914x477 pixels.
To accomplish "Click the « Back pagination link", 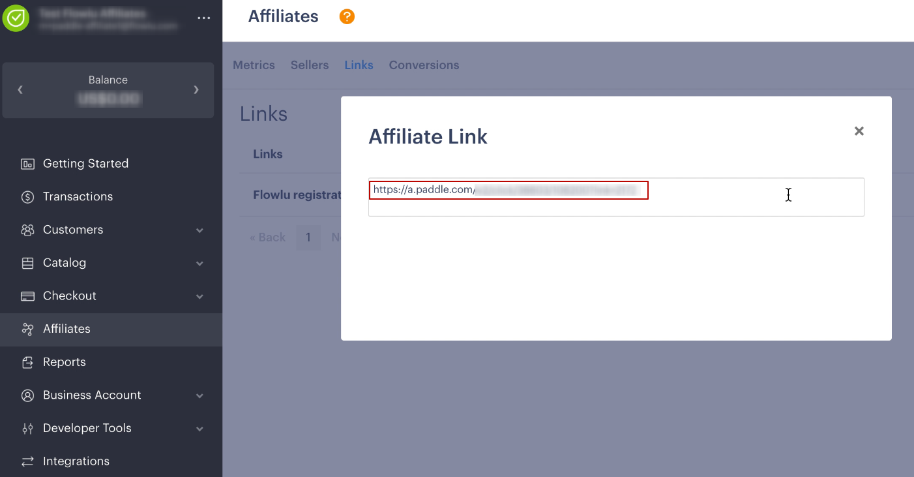I will pos(267,238).
